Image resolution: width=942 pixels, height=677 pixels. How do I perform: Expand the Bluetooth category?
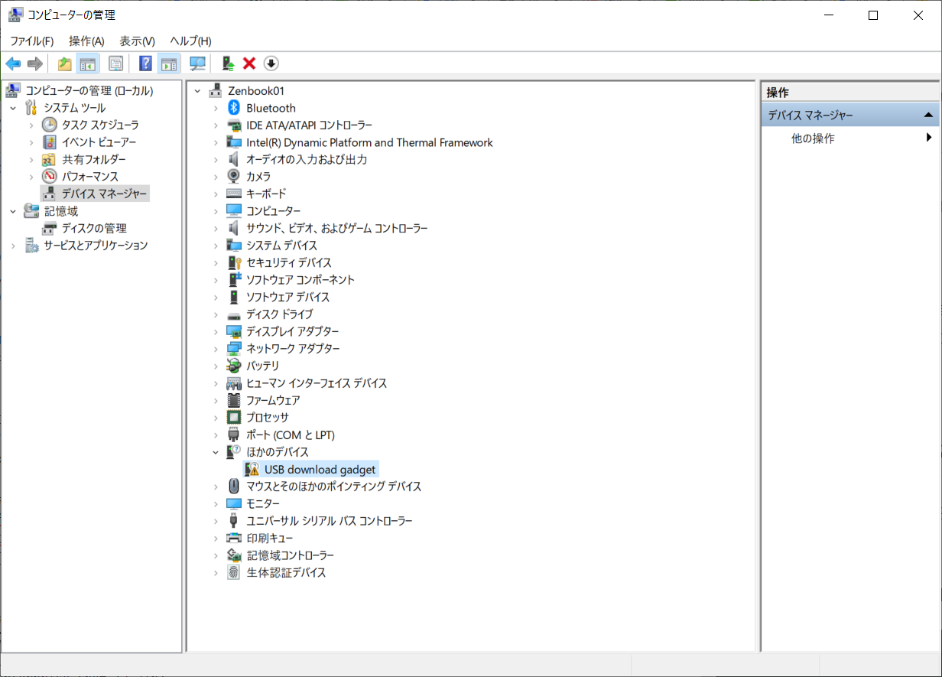[x=216, y=108]
